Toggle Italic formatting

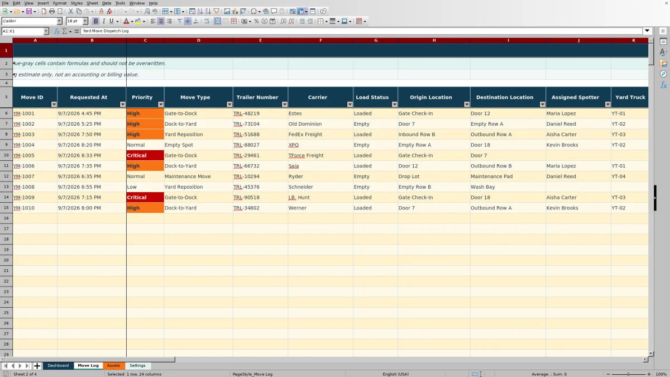click(104, 21)
